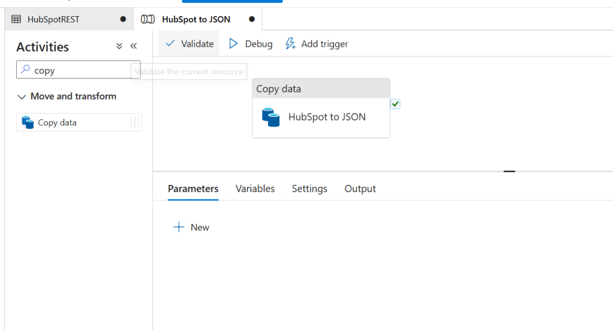Switch to the HubSpotREST tab
Image resolution: width=613 pixels, height=330 pixels.
click(53, 19)
